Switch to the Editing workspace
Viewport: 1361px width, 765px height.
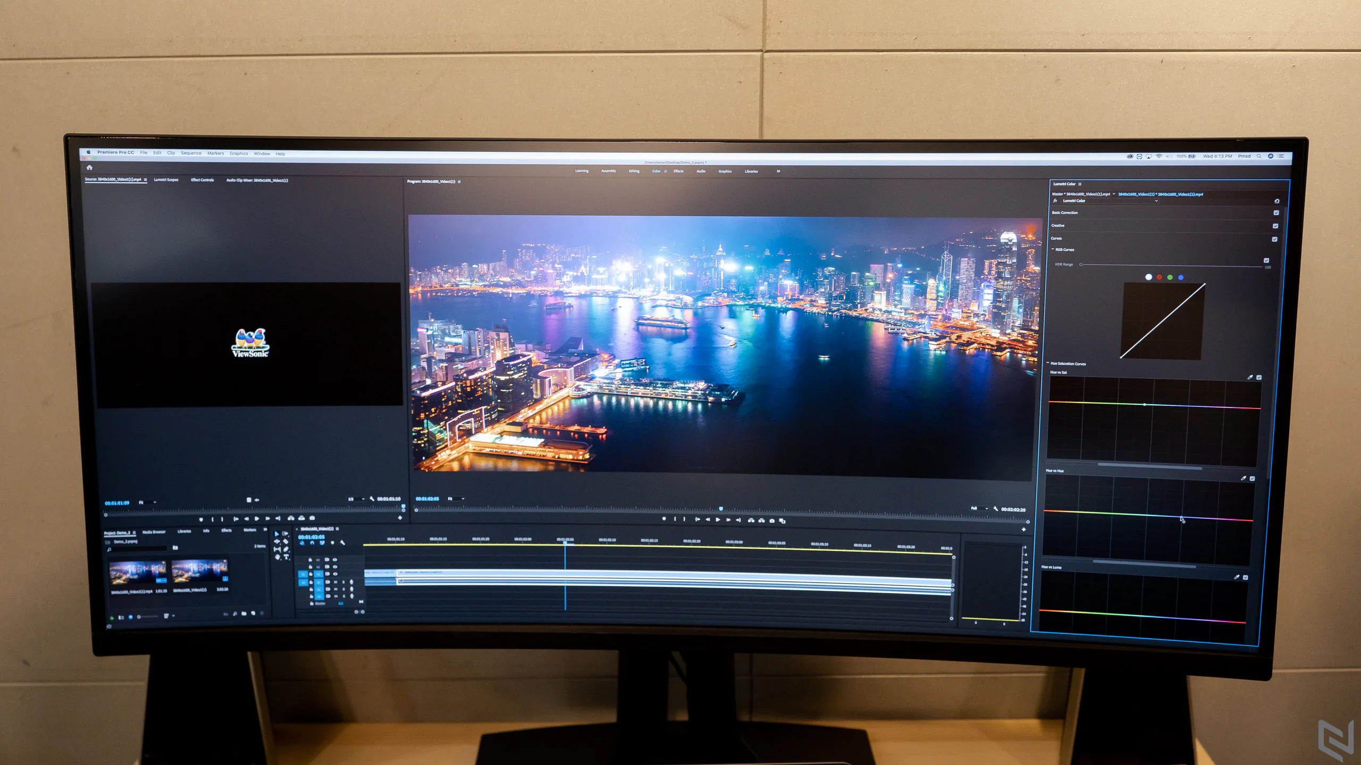click(634, 171)
